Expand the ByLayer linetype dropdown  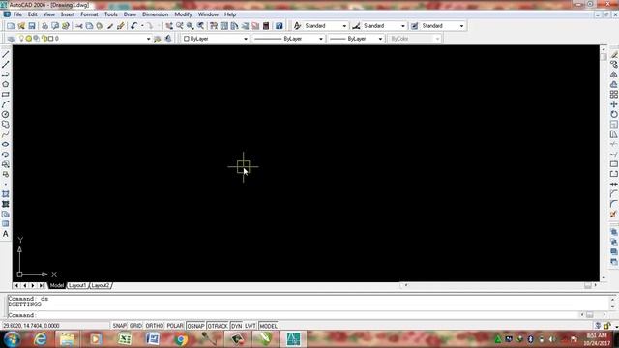[x=320, y=39]
